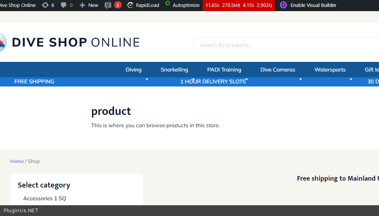Open the Snorkelling menu item
Screen dimensions: 379x216
(x=174, y=70)
